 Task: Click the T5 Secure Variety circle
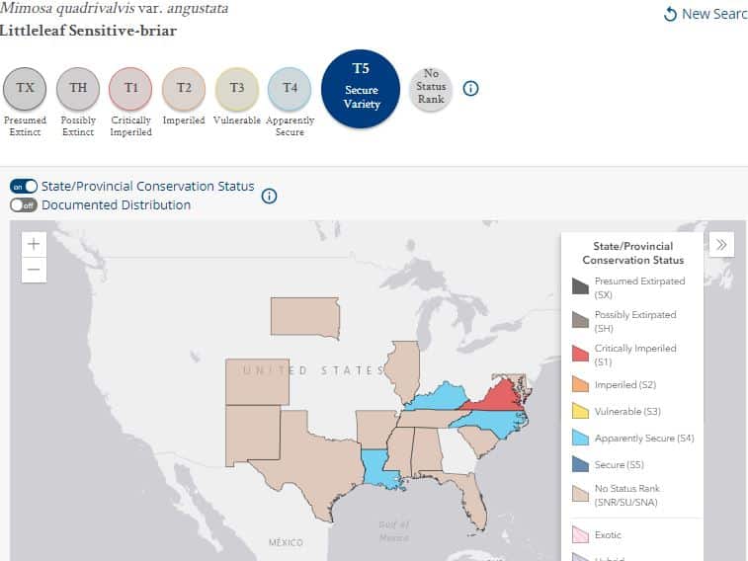pos(361,89)
